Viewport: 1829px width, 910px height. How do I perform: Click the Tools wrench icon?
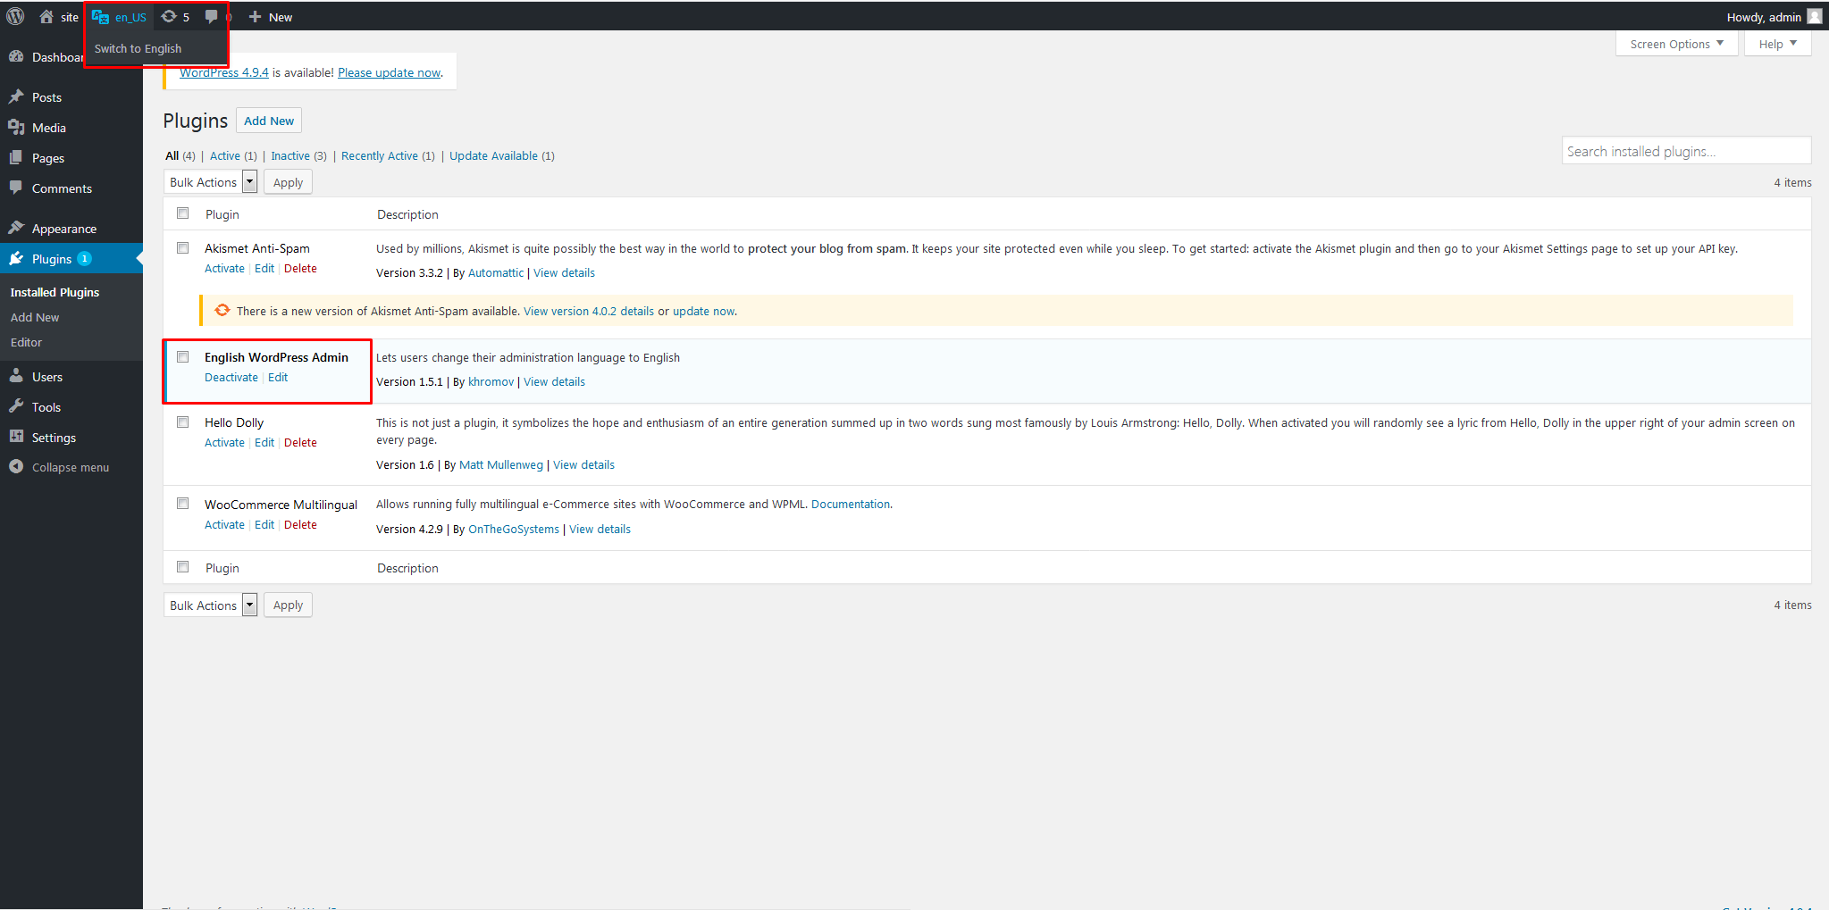[x=16, y=406]
